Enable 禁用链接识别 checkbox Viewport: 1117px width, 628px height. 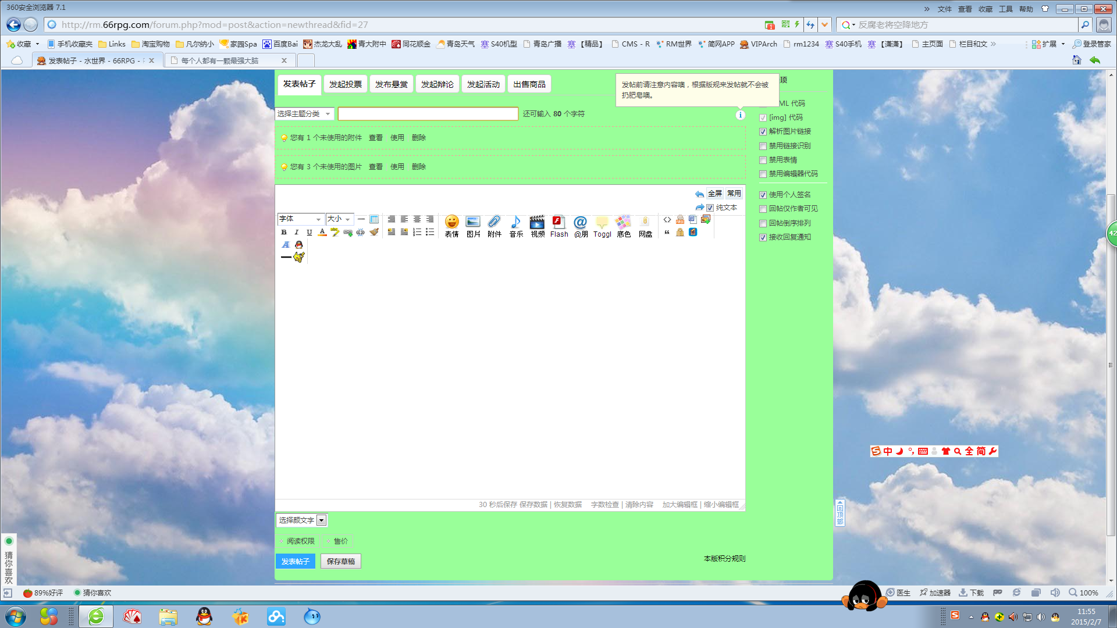[x=763, y=146]
